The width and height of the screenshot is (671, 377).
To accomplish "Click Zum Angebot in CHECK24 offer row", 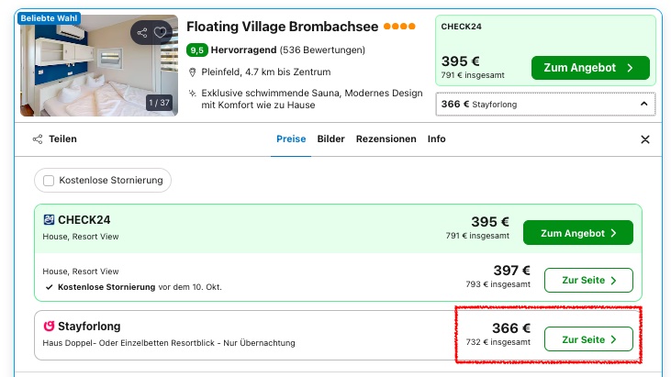I will pos(577,233).
